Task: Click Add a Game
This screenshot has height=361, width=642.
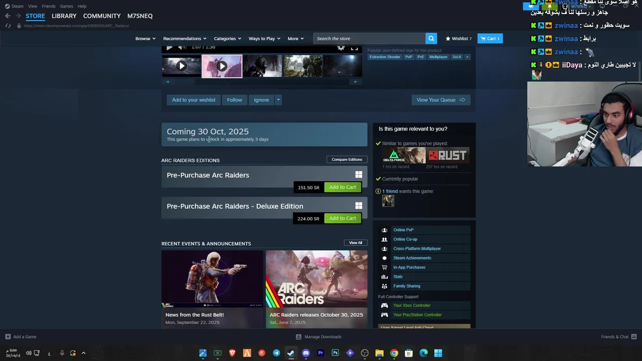Action: click(21, 337)
